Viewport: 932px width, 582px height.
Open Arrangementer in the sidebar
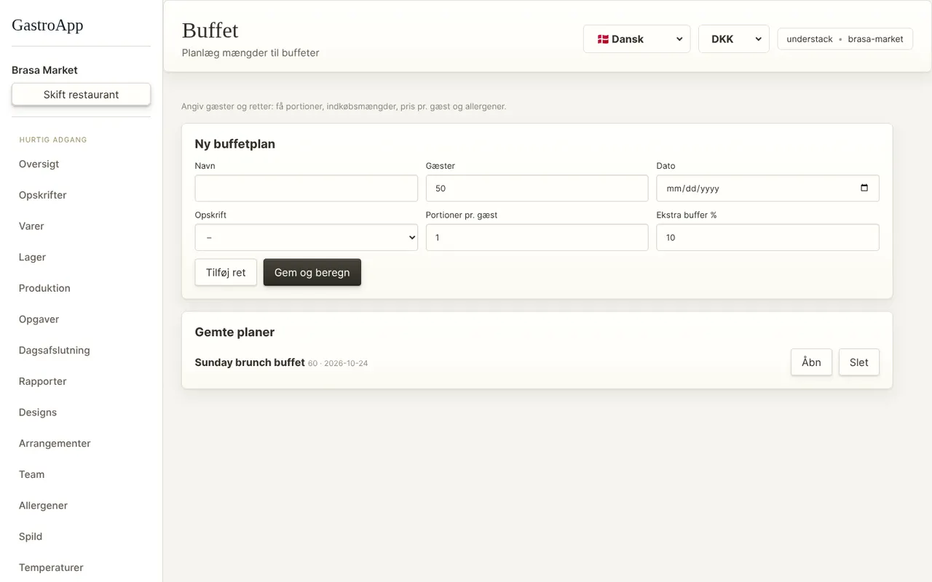(55, 443)
